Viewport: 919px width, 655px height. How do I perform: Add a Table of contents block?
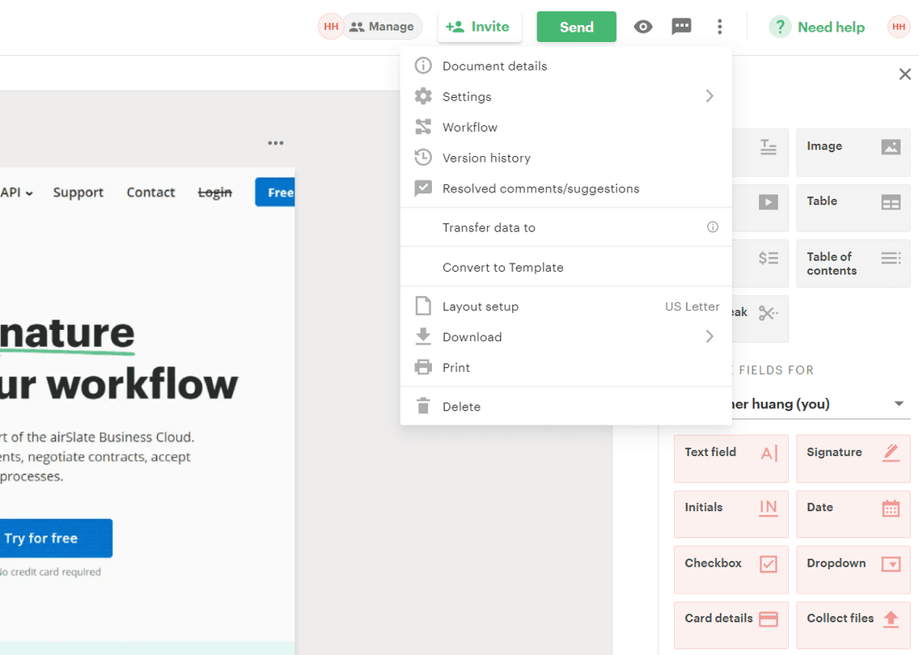click(x=853, y=264)
